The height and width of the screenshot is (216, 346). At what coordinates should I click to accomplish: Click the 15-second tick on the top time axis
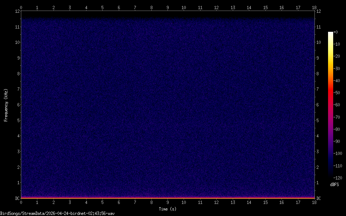tap(265, 7)
